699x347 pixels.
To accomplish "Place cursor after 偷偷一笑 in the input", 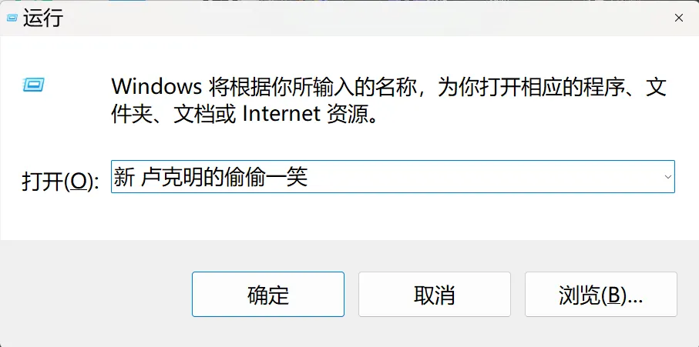I will pyautogui.click(x=308, y=177).
